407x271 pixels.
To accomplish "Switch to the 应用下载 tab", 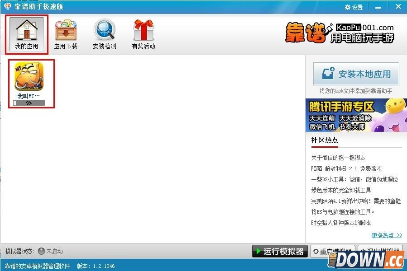I will pos(66,33).
